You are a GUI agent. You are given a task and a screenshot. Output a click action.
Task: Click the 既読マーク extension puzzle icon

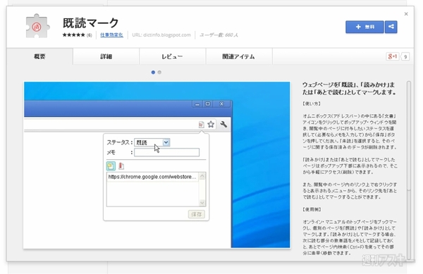[37, 26]
